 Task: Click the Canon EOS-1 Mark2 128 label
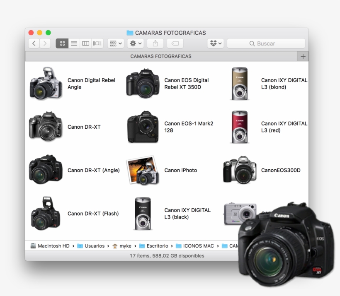(x=189, y=127)
